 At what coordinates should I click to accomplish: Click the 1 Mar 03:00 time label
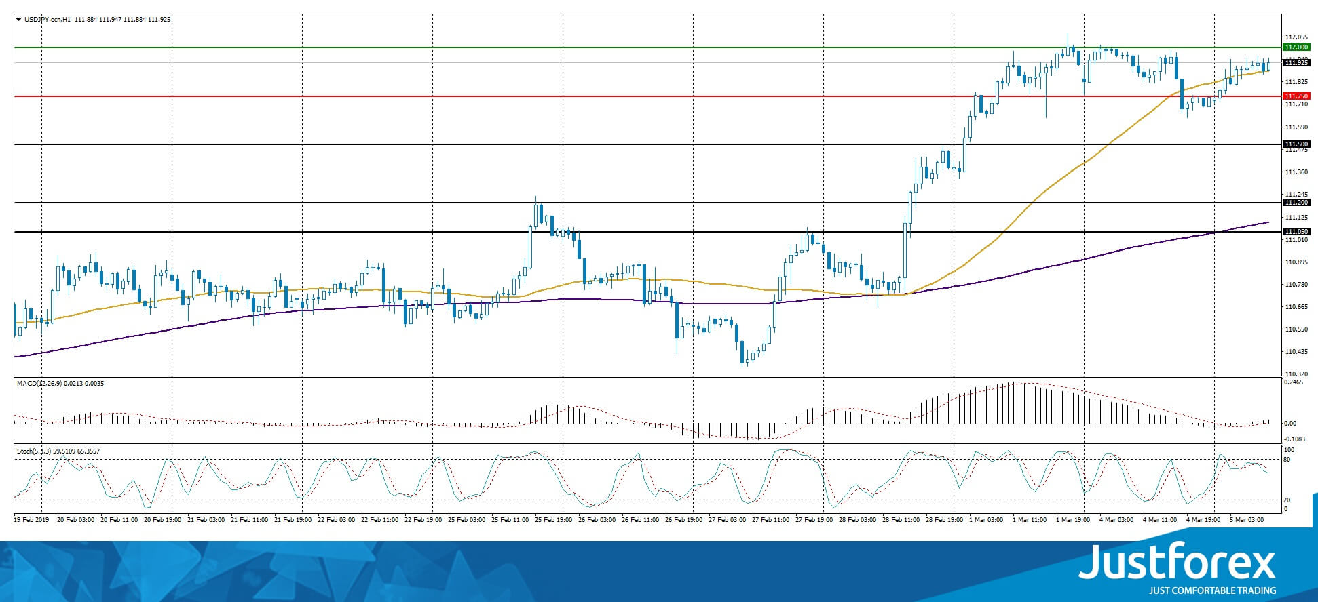click(x=987, y=520)
